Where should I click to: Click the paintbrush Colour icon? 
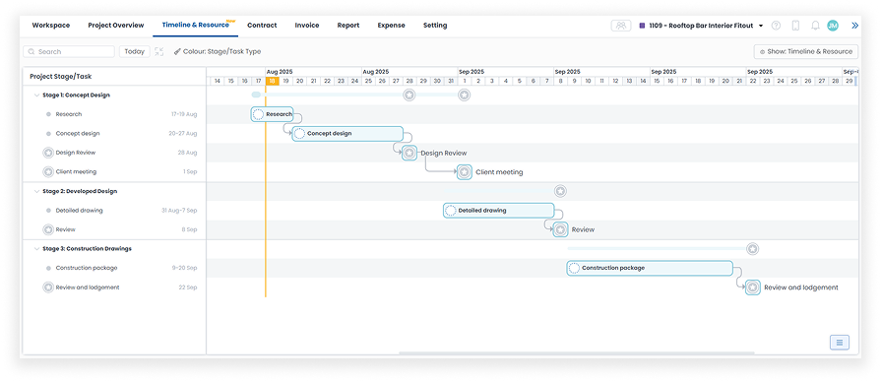(177, 51)
